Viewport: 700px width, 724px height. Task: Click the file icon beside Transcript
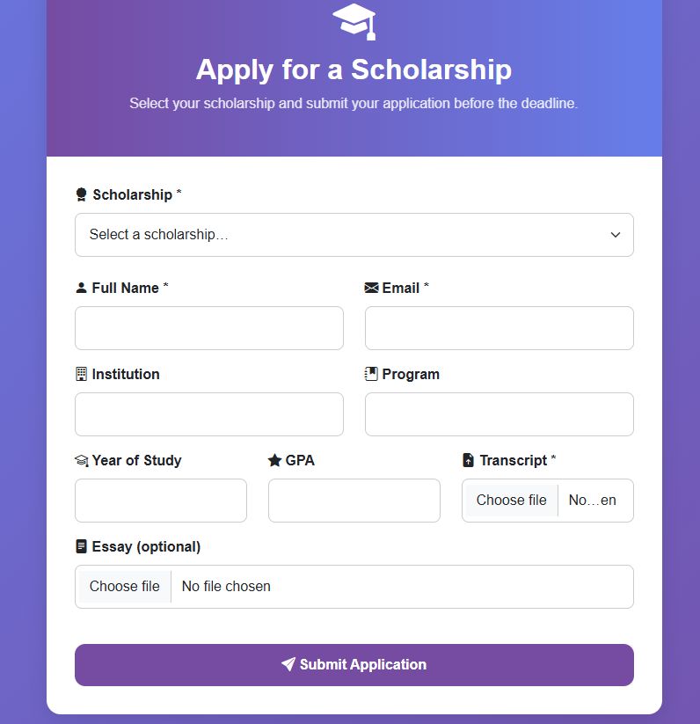(469, 460)
